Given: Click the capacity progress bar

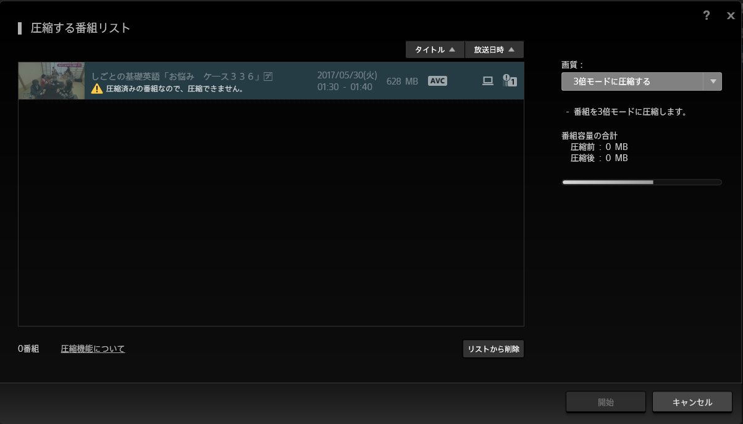Looking at the screenshot, I should pos(641,182).
